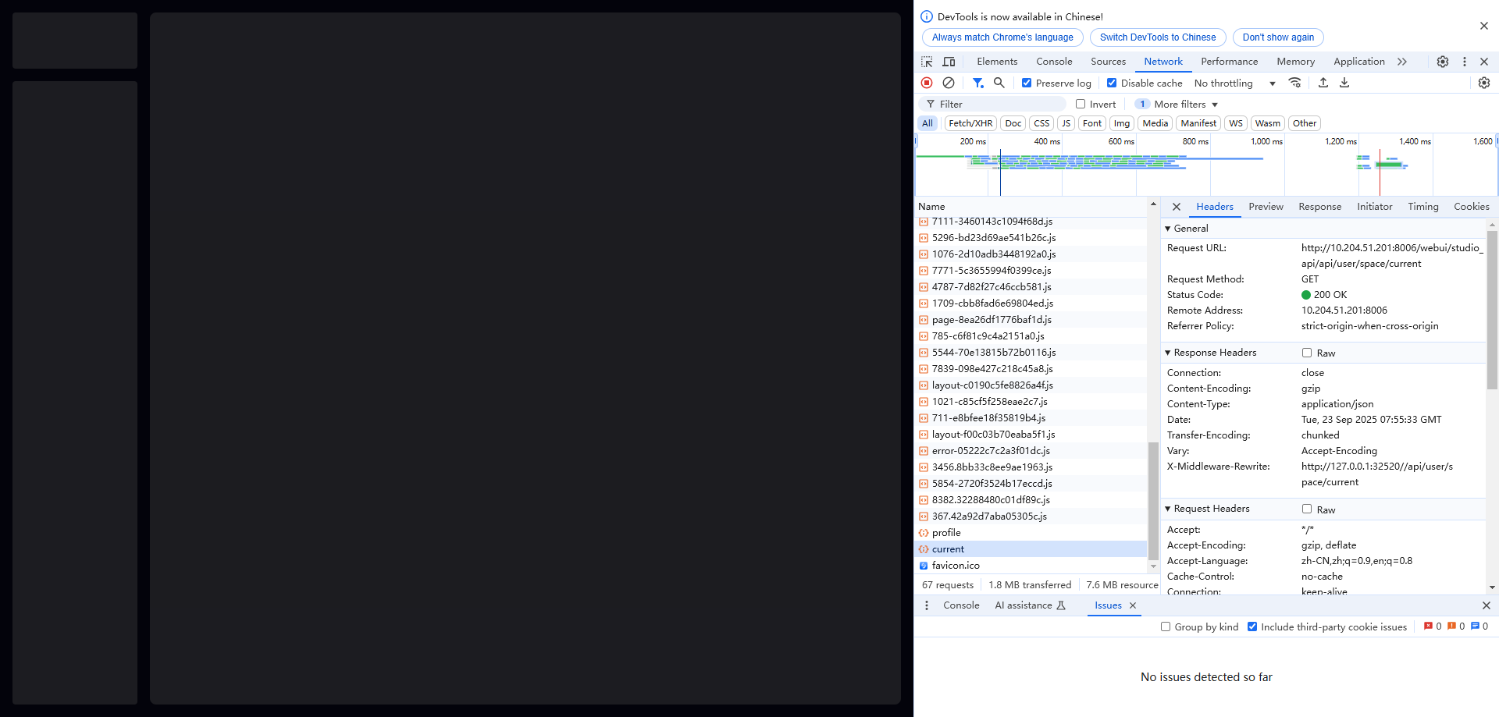The height and width of the screenshot is (717, 1499).
Task: Open the No throttling dropdown
Action: tap(1234, 83)
